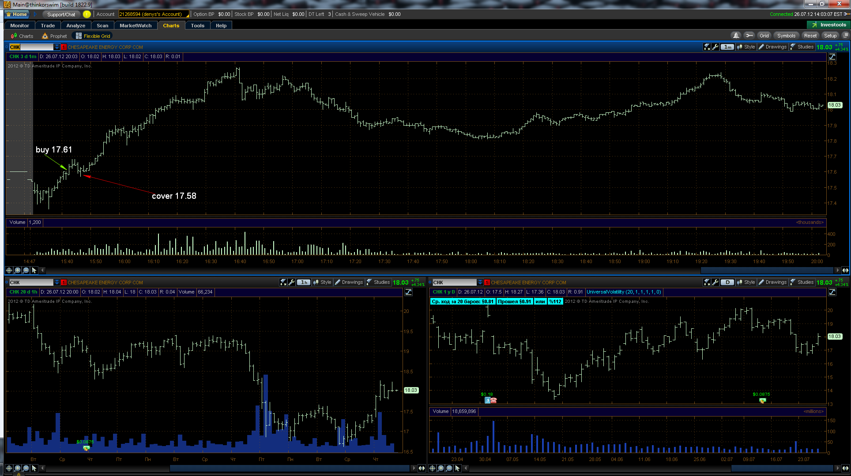851x476 pixels.
Task: Switch to the Scan tab
Action: tap(102, 26)
